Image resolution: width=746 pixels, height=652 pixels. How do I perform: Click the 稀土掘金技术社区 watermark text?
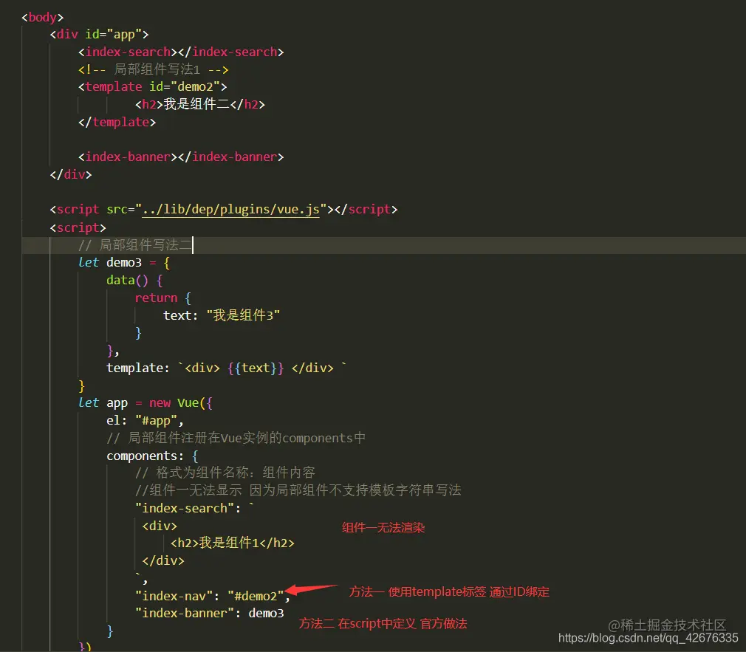(666, 624)
